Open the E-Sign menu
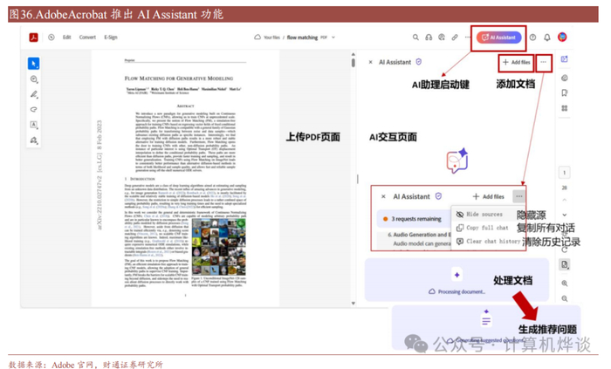Screen dimensions: 611x369 (111, 38)
